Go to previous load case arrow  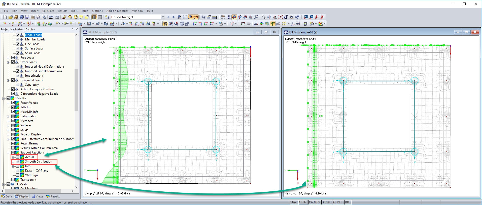tap(168, 17)
